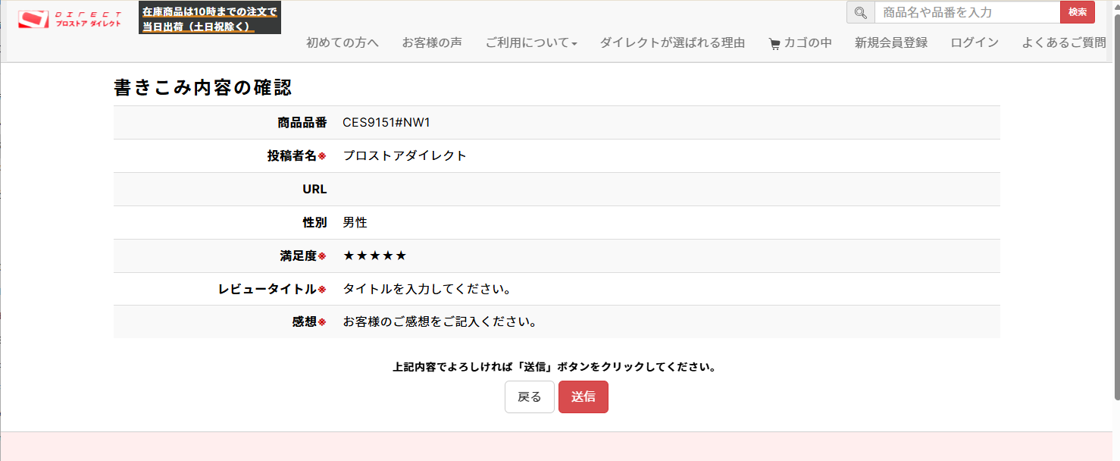Open カゴの中 cart link
The height and width of the screenshot is (461, 1120).
[800, 42]
